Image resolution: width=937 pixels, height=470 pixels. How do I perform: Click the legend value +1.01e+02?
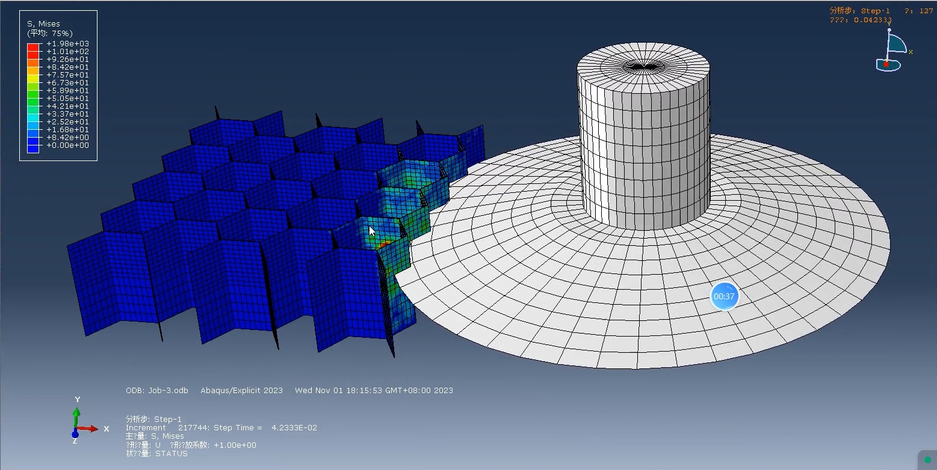[67, 52]
